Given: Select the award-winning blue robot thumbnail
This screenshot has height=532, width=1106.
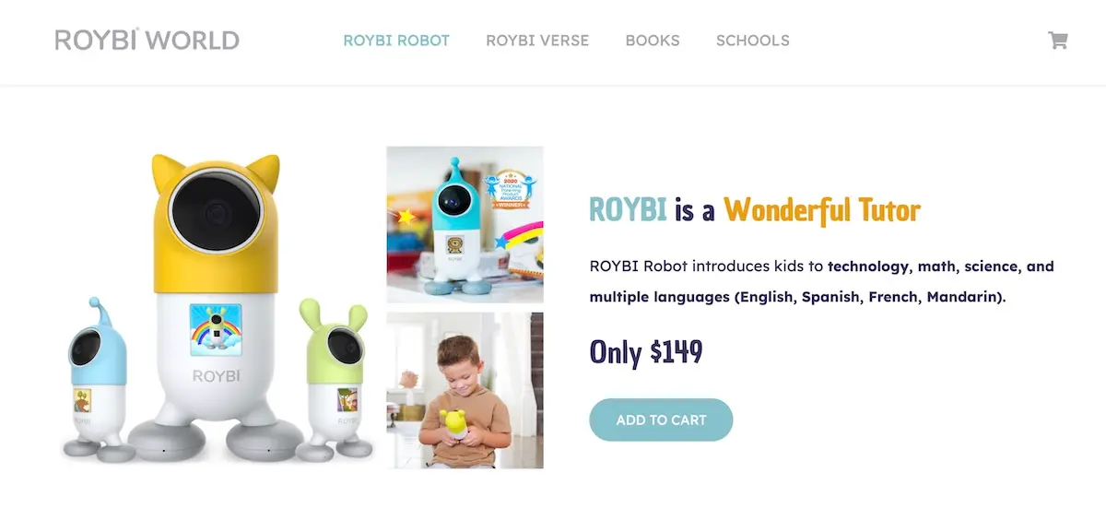Looking at the screenshot, I should (x=465, y=224).
